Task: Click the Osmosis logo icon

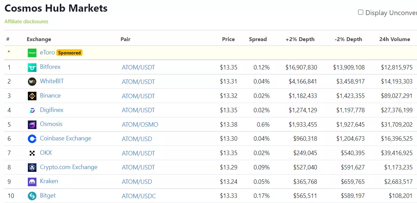Action: pos(32,125)
